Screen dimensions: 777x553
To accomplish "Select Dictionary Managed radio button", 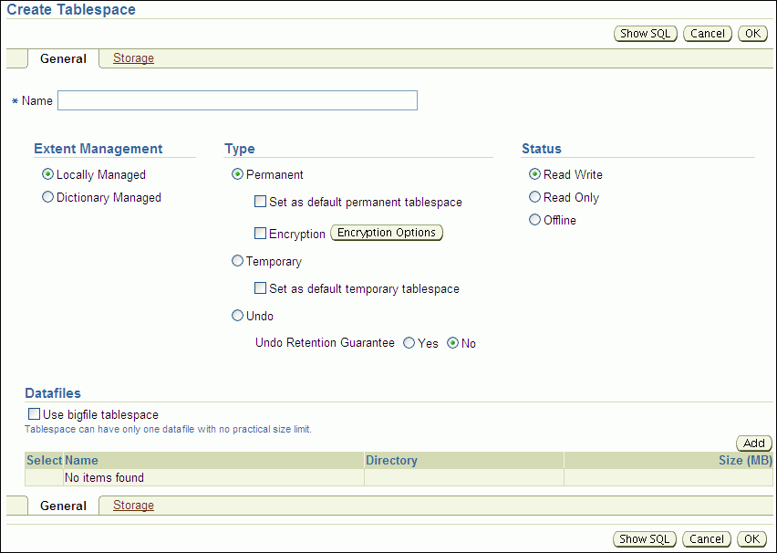I will click(48, 197).
